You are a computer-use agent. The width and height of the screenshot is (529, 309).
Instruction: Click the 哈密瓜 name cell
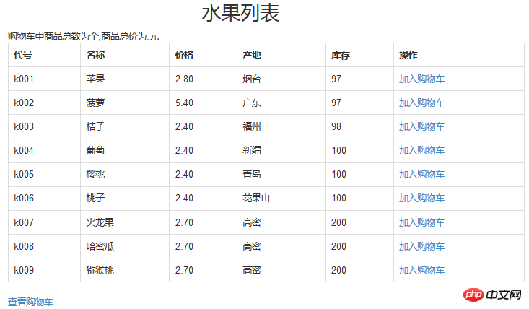pos(100,247)
